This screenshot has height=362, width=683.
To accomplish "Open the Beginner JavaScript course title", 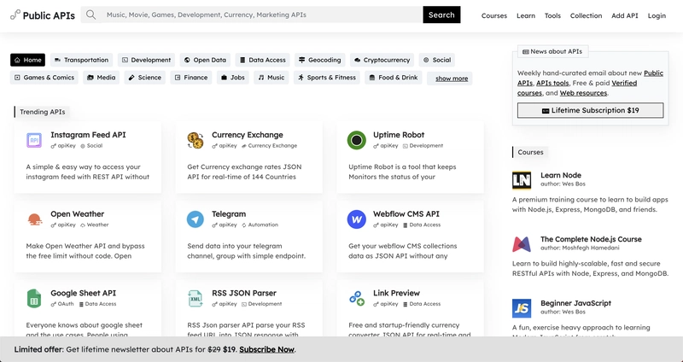I will pos(575,303).
